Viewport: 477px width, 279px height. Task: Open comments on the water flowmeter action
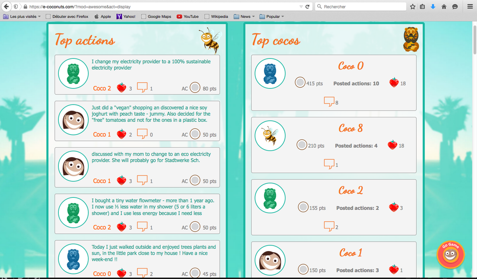pyautogui.click(x=142, y=226)
